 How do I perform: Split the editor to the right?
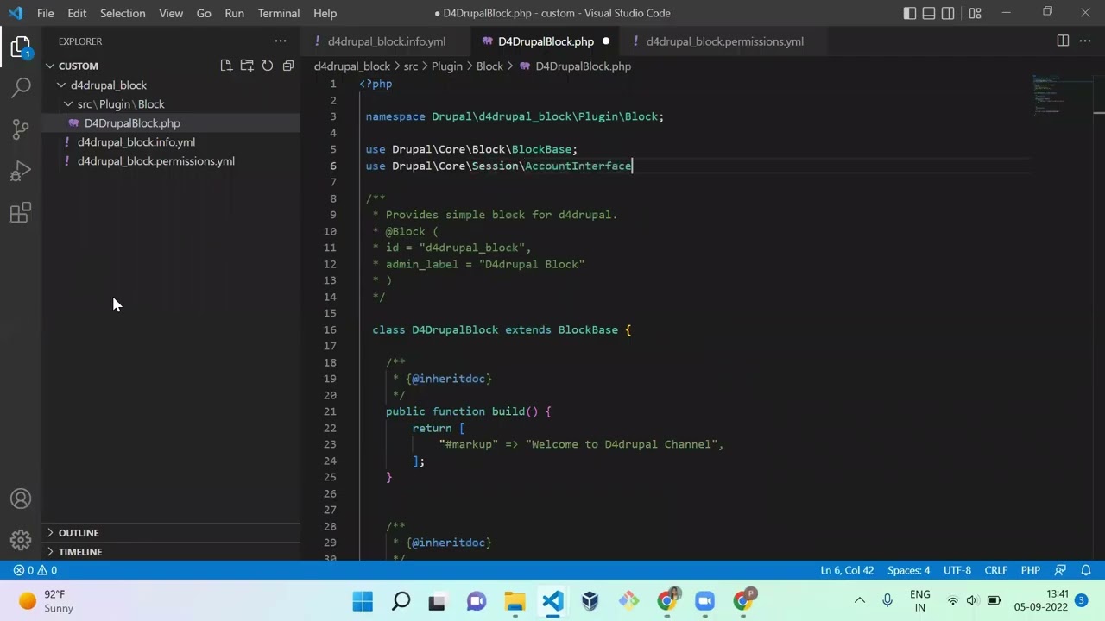1063,41
